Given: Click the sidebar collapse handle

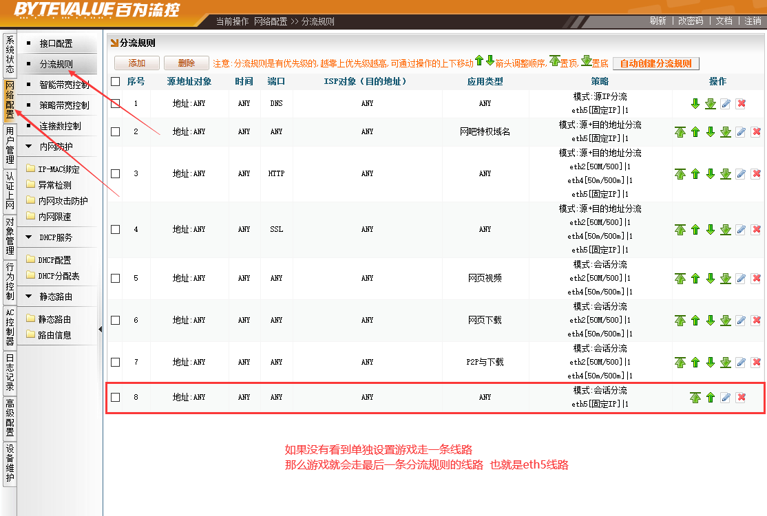Looking at the screenshot, I should (100, 330).
